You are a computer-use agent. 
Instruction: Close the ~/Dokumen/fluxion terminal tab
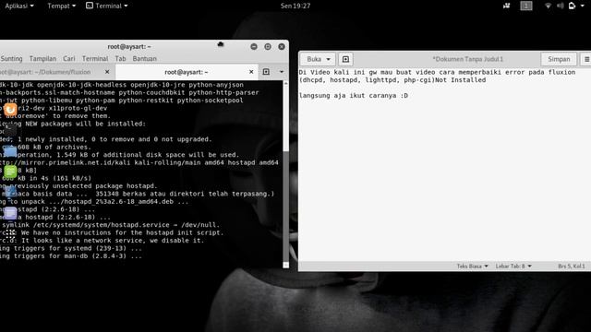coord(107,72)
